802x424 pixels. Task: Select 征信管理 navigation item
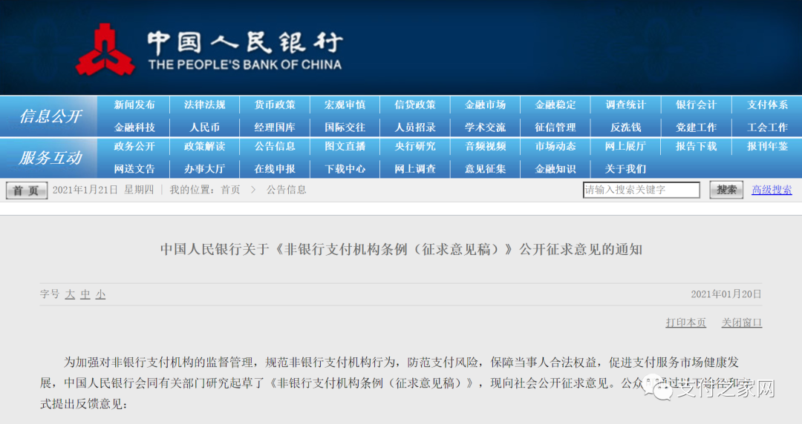(555, 127)
